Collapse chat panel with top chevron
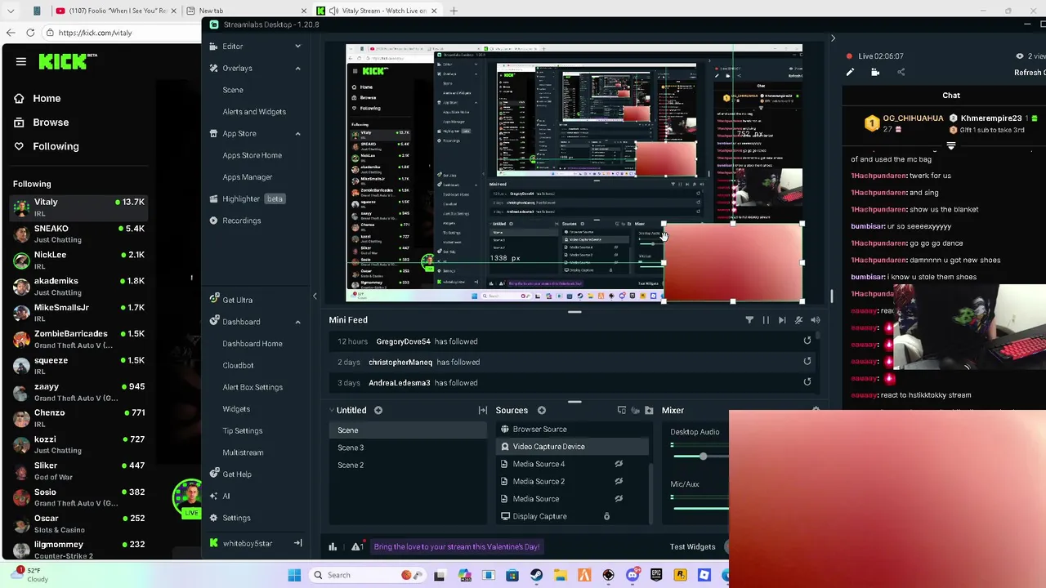The image size is (1046, 588). [x=833, y=38]
